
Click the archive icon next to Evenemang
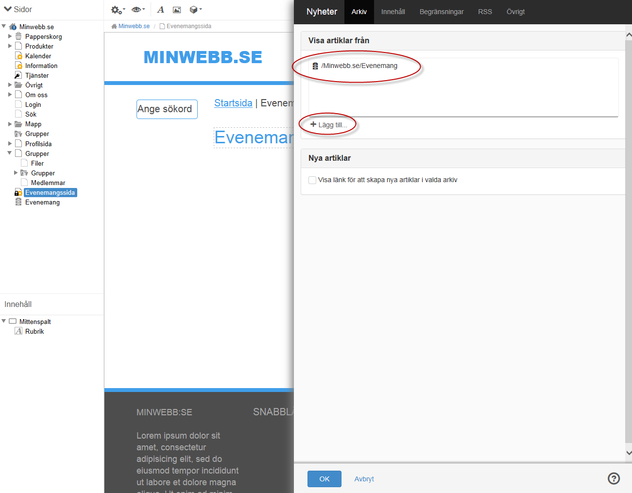(x=18, y=202)
